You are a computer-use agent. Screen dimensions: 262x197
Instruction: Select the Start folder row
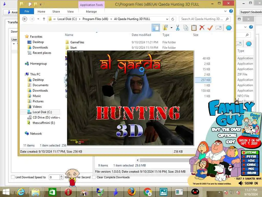[73, 47]
